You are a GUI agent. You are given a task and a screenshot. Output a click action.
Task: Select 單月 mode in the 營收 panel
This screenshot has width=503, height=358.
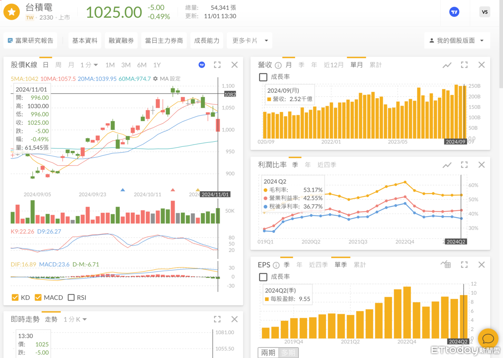click(356, 65)
